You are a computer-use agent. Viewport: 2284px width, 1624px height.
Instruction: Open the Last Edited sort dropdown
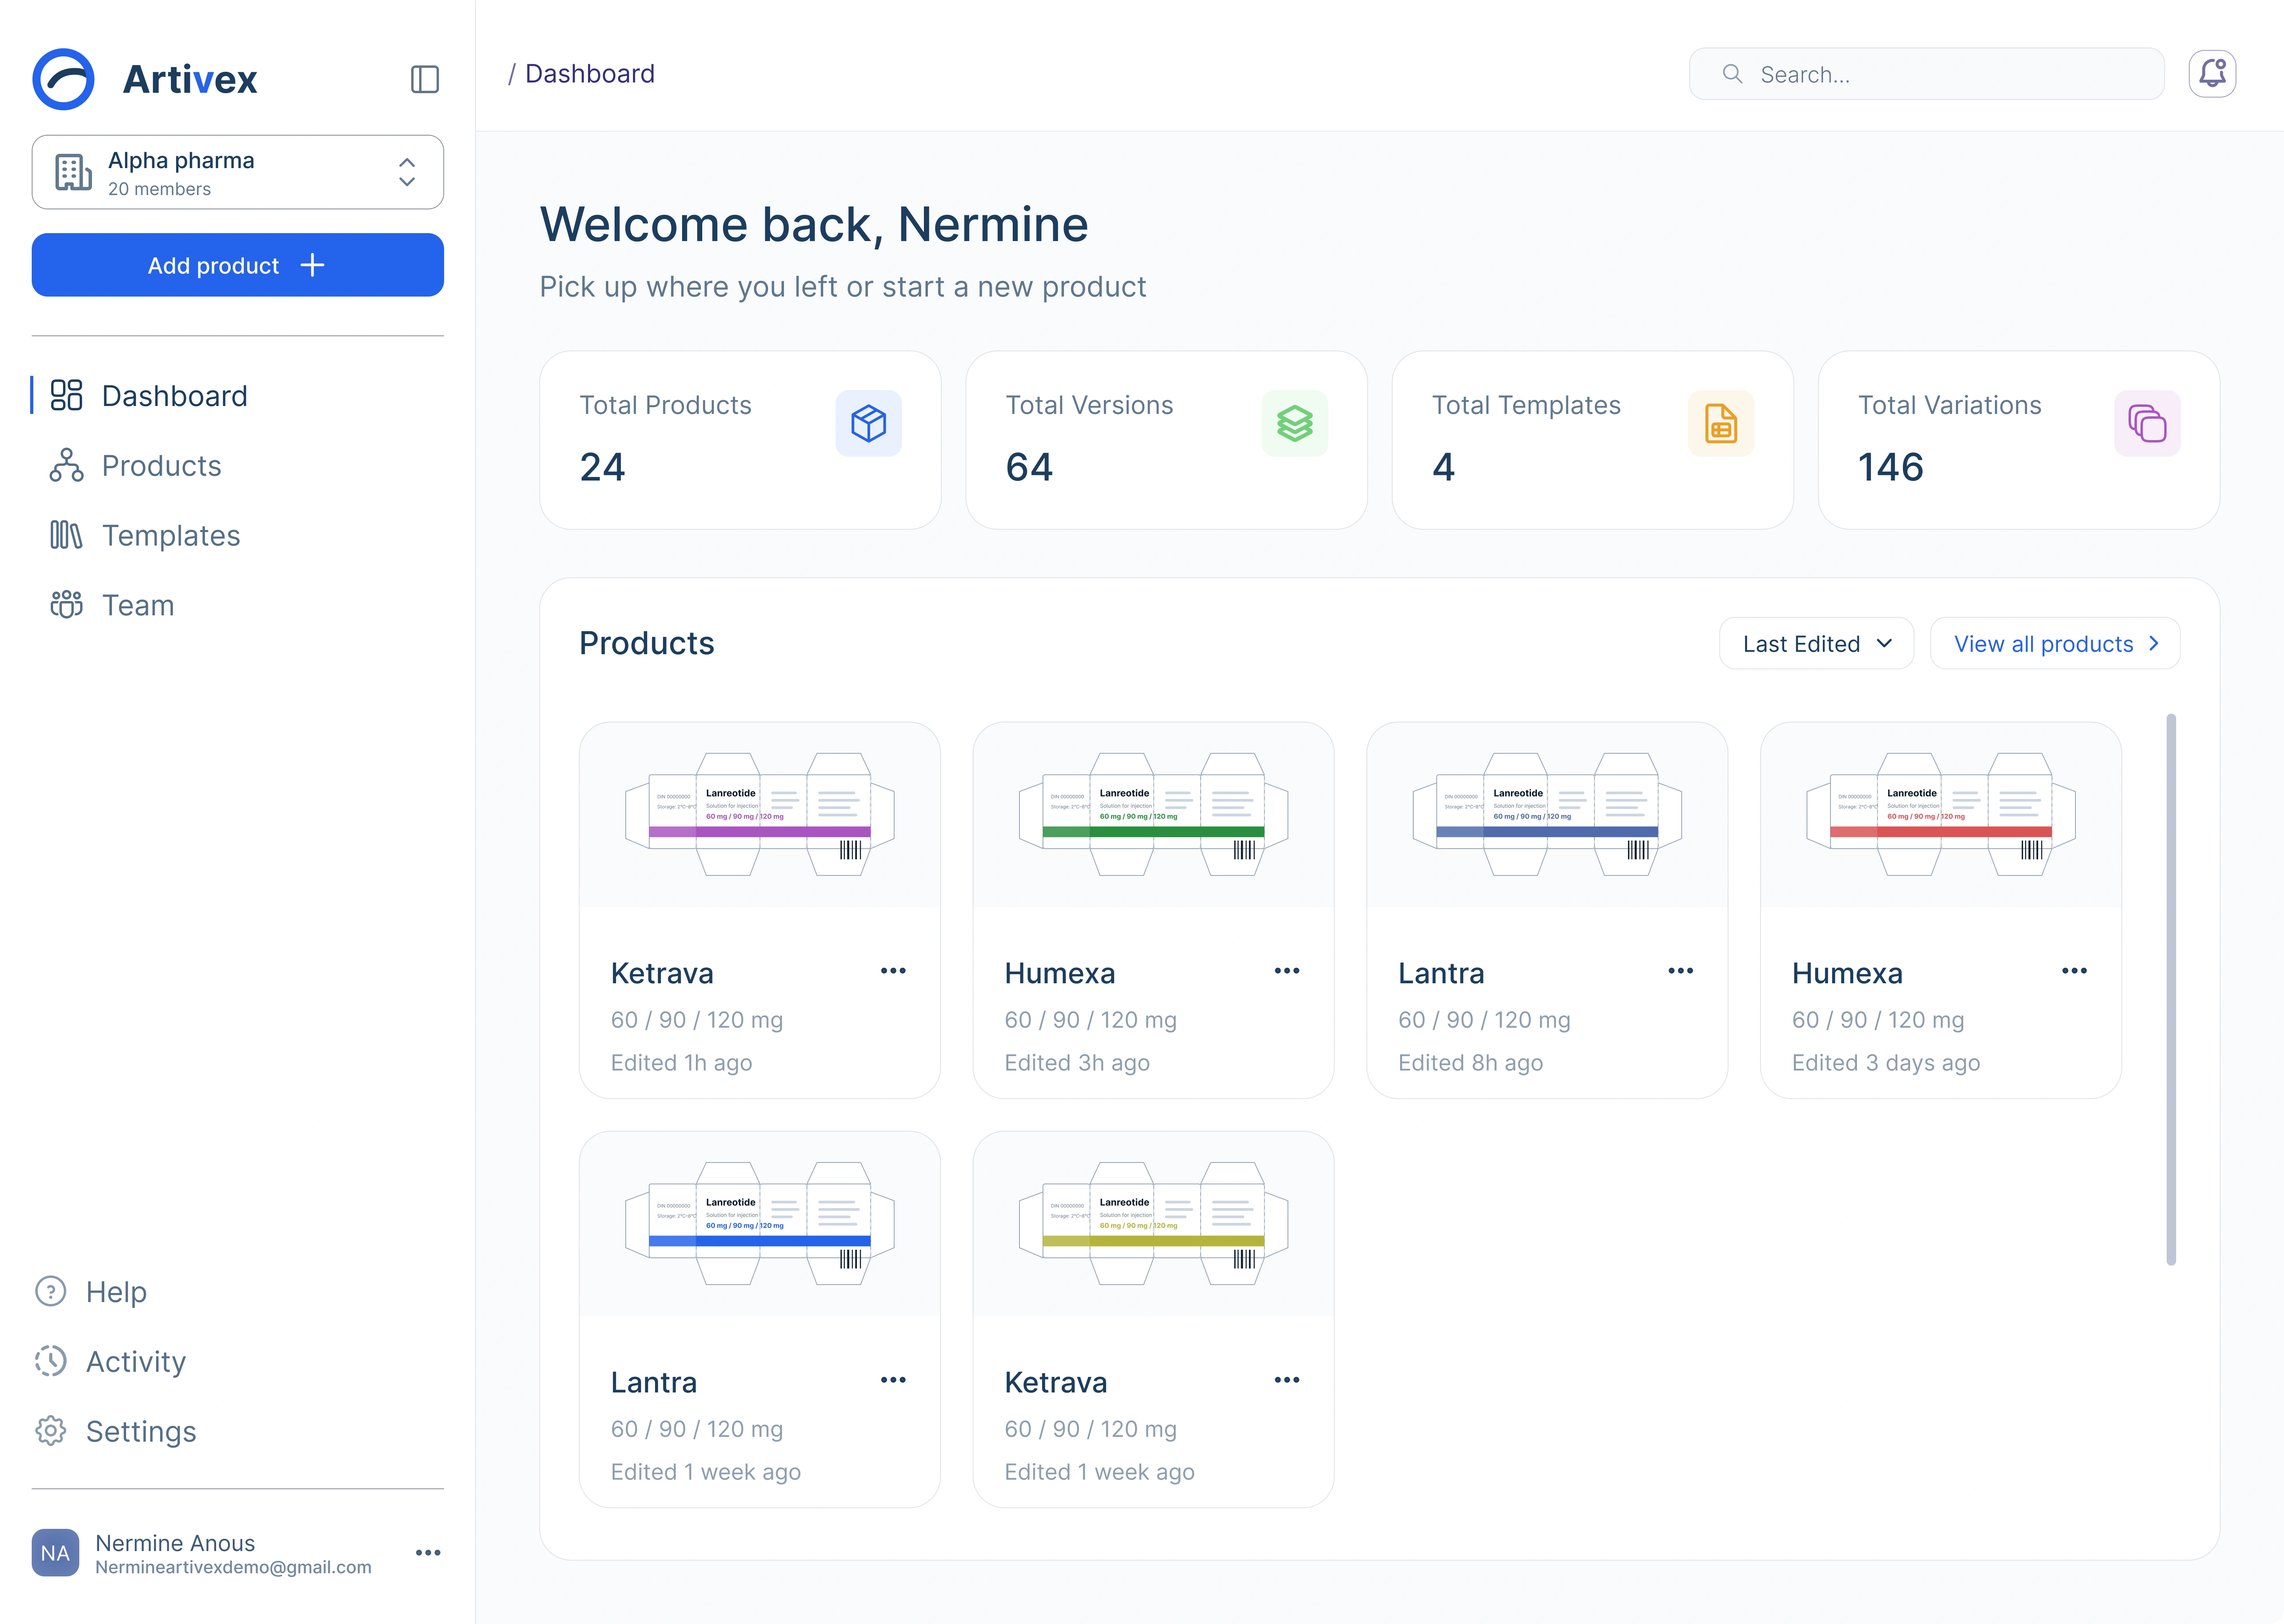(1816, 644)
